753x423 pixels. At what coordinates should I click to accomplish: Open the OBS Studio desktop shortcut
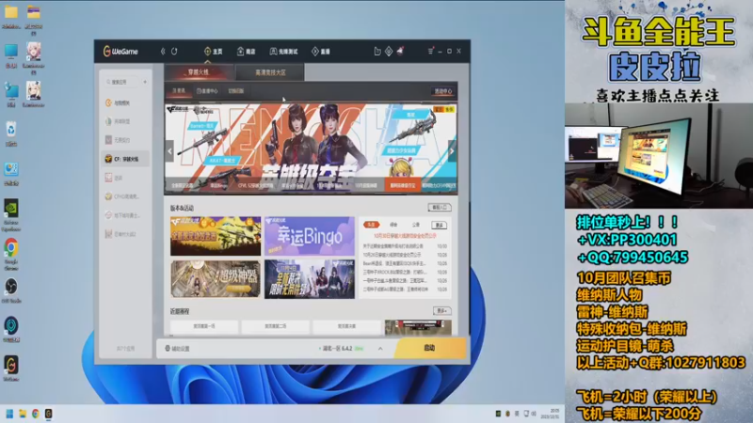(x=11, y=290)
